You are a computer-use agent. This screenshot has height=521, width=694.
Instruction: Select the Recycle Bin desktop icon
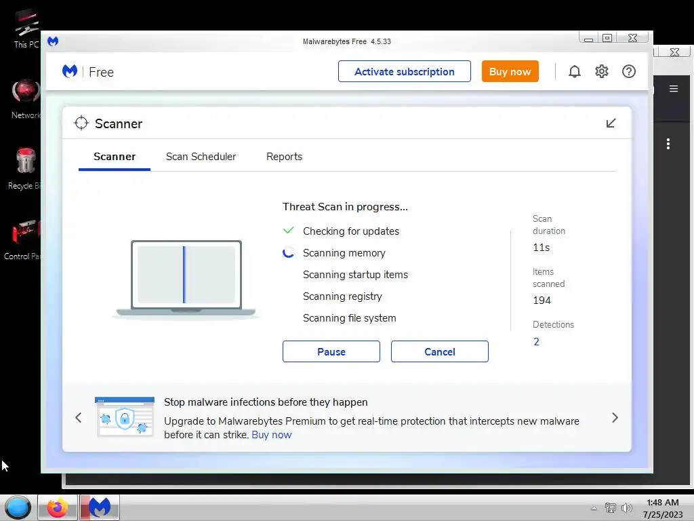point(24,169)
